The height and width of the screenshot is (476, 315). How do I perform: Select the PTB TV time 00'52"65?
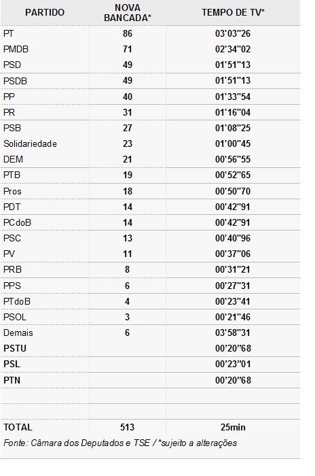(x=233, y=175)
